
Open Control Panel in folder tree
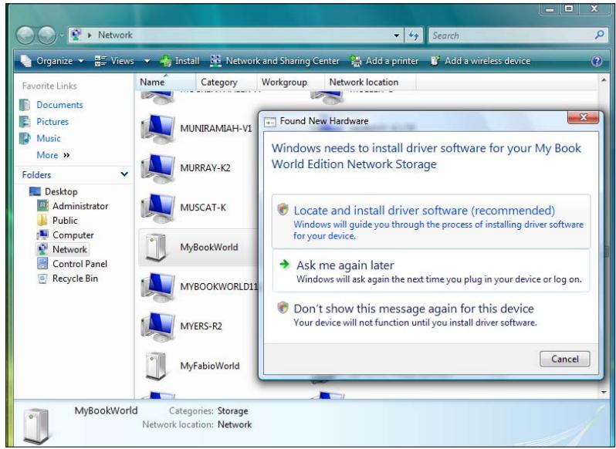[80, 264]
